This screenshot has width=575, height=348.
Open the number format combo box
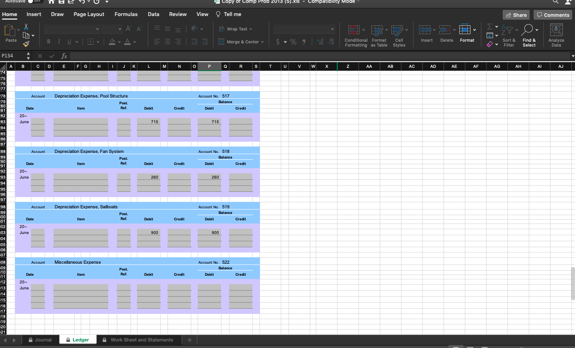[304, 29]
